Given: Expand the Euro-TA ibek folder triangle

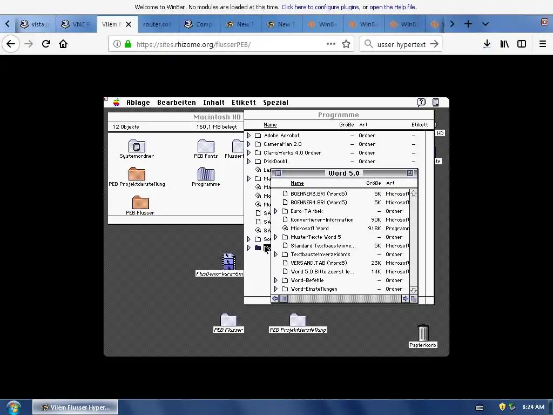Looking at the screenshot, I should pyautogui.click(x=276, y=211).
